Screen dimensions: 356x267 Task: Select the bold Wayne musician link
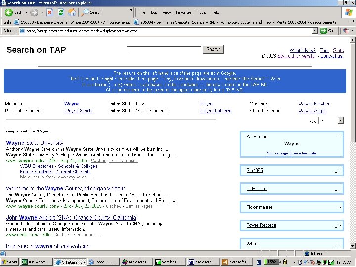(x=72, y=104)
